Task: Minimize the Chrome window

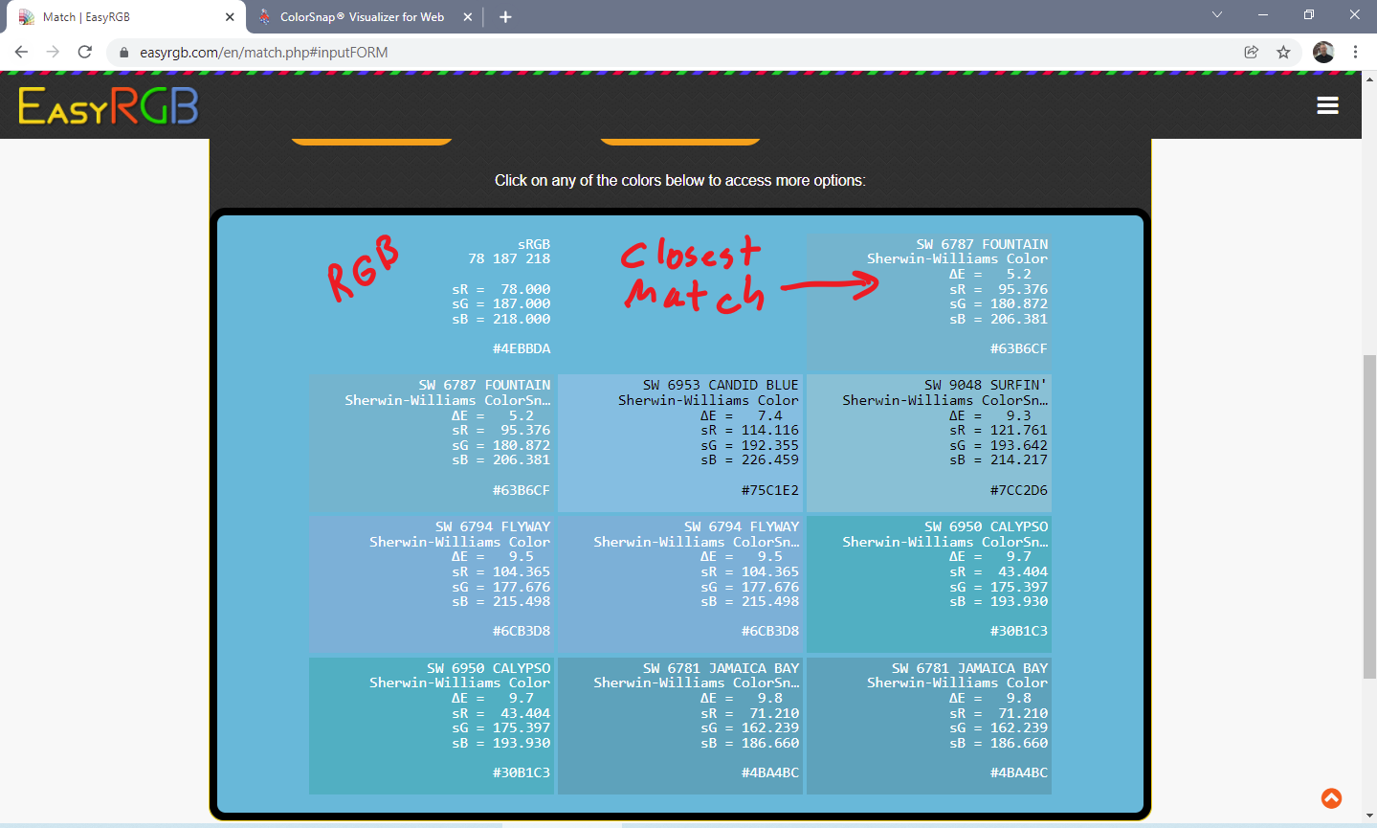Action: 1263,14
